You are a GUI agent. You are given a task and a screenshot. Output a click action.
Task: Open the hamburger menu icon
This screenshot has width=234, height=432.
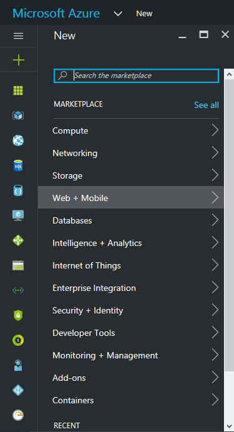[x=19, y=36]
